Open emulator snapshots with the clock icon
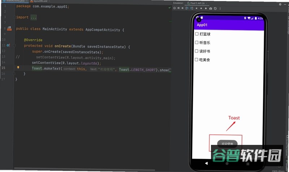Image resolution: width=289 pixels, height=172 pixels. point(215,8)
